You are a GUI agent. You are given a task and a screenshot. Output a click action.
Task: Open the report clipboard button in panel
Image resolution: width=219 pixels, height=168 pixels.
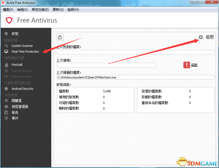tap(60, 37)
